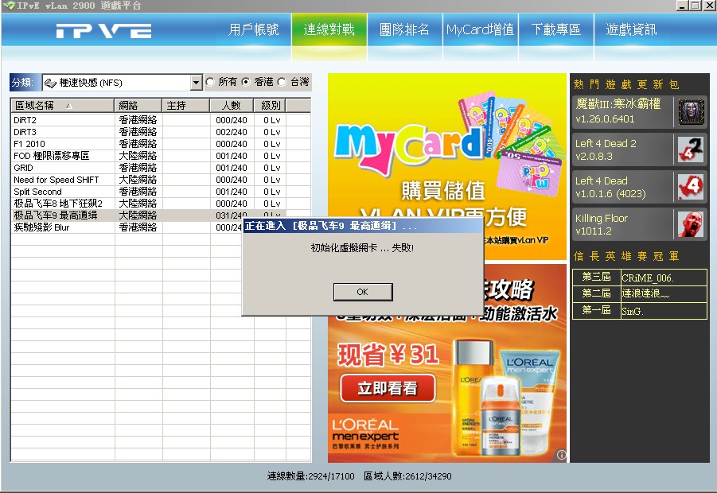Select the FOD 極限漂移專區 room
The height and width of the screenshot is (493, 717).
(x=161, y=156)
